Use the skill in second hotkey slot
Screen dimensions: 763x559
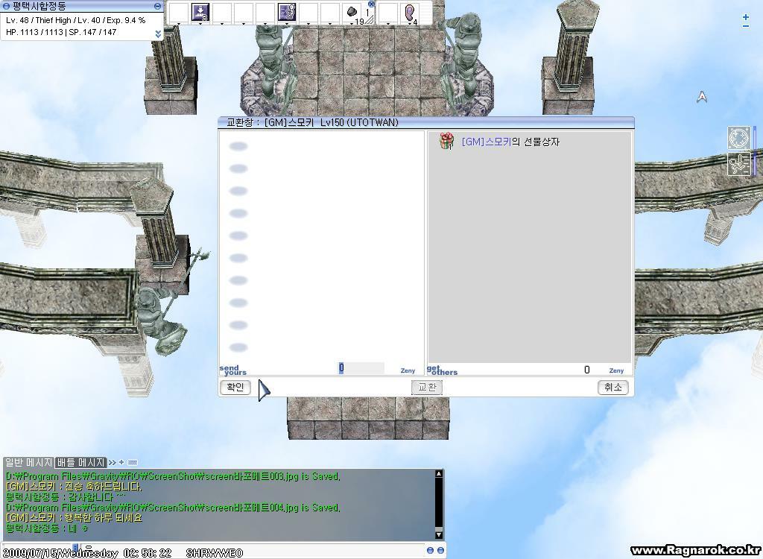click(x=200, y=13)
